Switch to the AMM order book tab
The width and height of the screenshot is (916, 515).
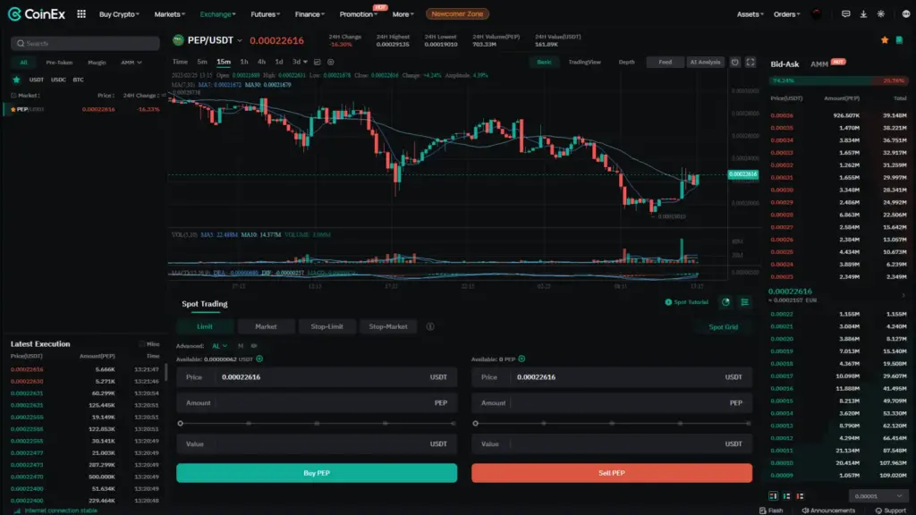819,64
